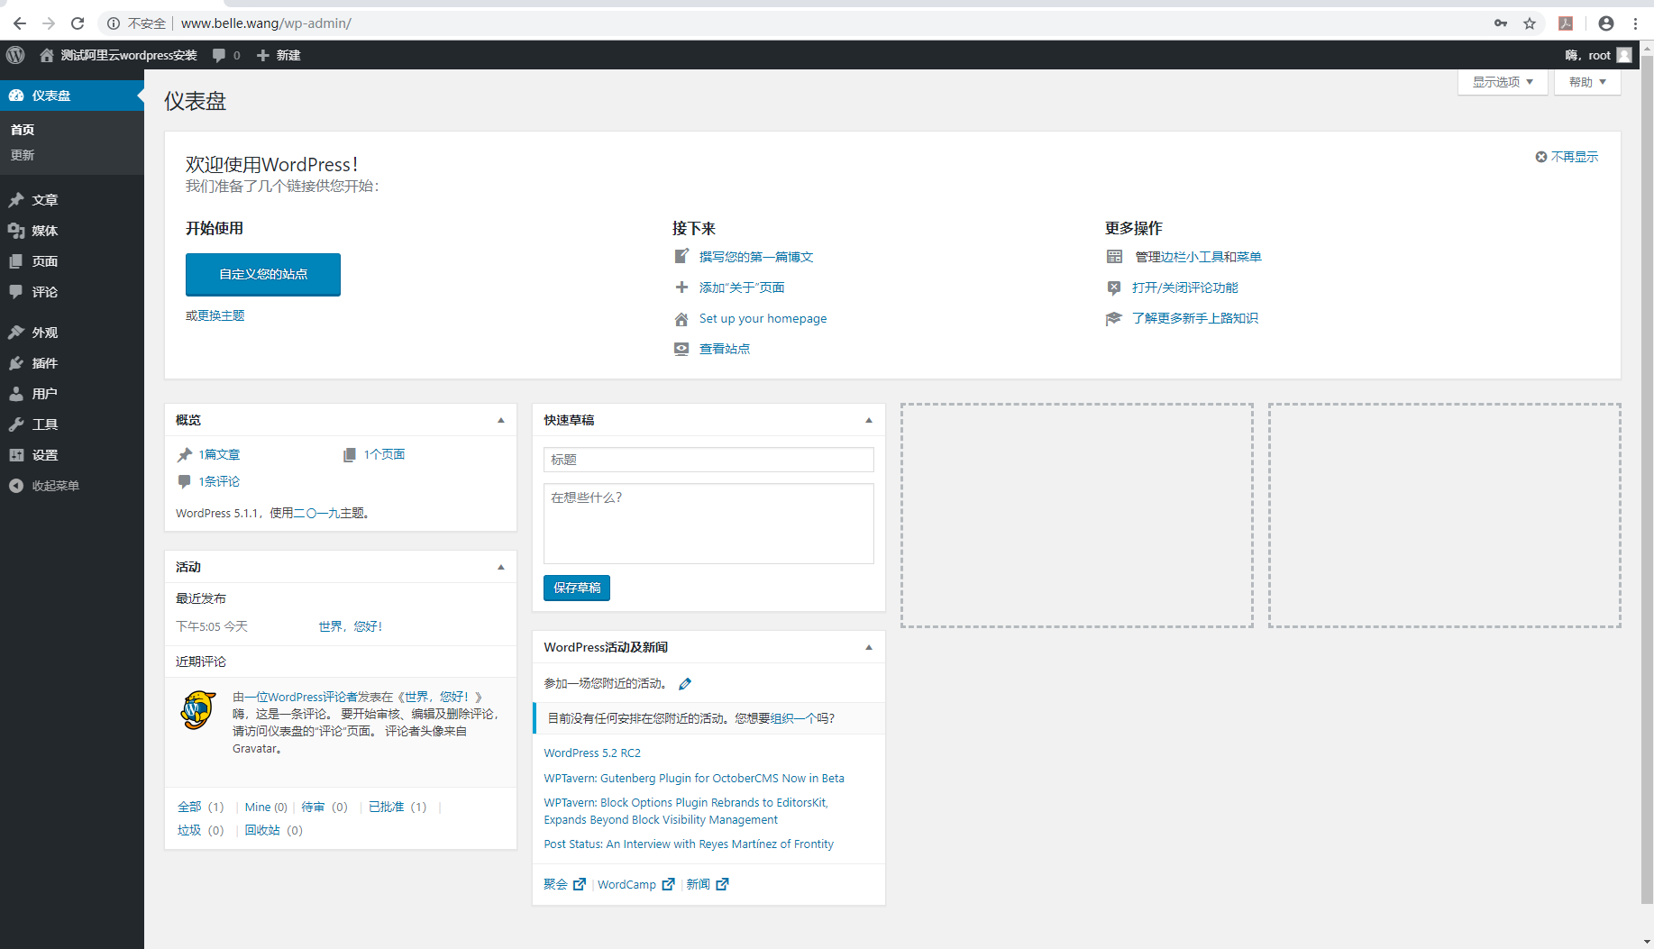Open the Chrome profile account icon
The height and width of the screenshot is (949, 1654).
tap(1605, 23)
